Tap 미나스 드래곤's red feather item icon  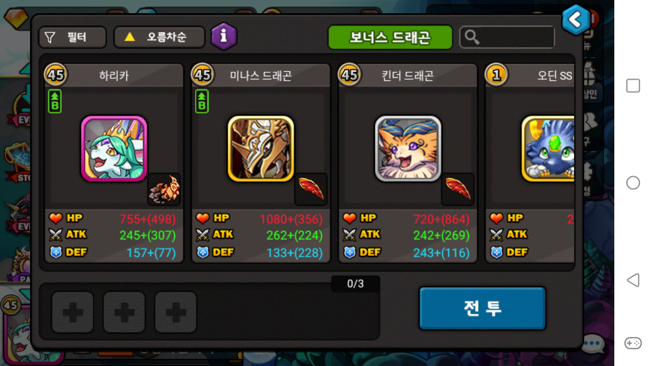[311, 189]
